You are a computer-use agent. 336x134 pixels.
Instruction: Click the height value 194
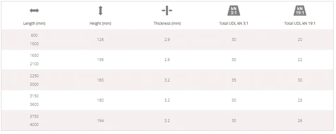100,121
